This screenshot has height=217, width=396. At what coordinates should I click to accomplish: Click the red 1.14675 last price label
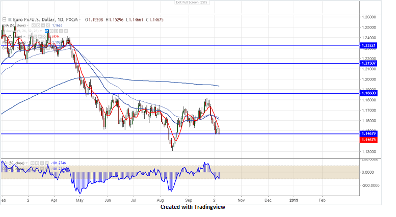pos(368,140)
